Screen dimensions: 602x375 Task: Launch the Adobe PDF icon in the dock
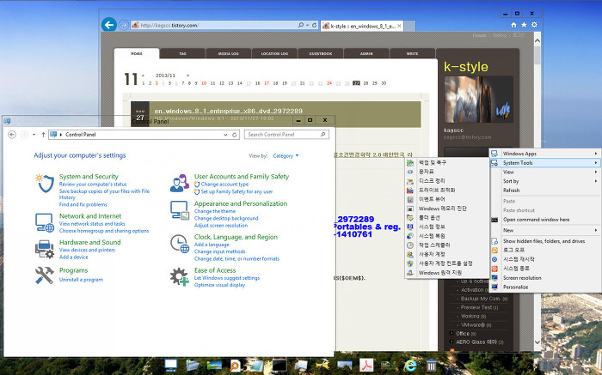pos(366,365)
